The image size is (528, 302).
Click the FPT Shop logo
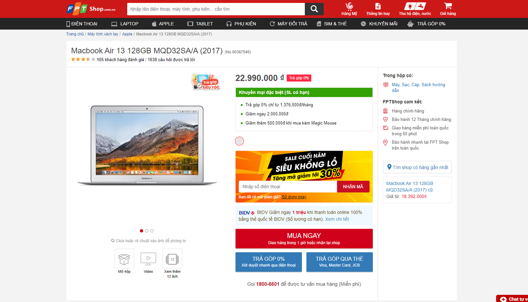pos(91,9)
